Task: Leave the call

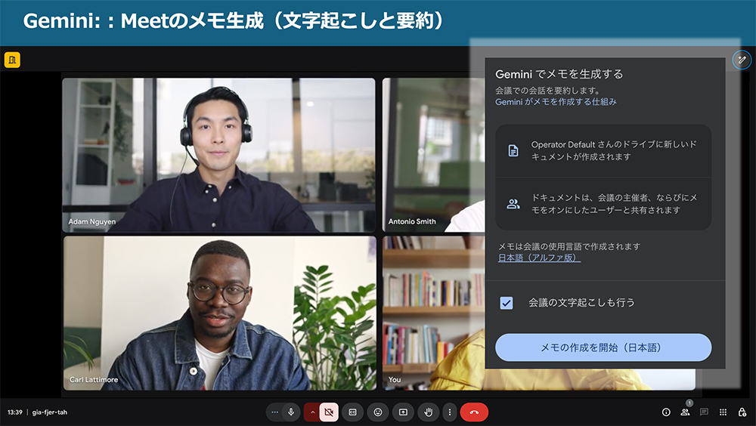Action: [474, 412]
